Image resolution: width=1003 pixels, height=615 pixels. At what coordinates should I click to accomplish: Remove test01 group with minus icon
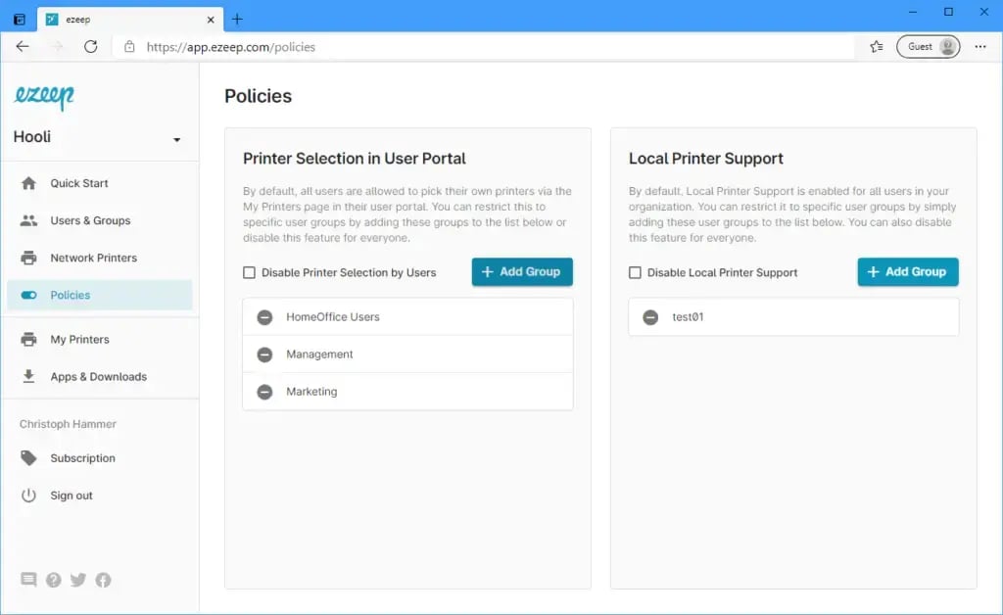[650, 317]
